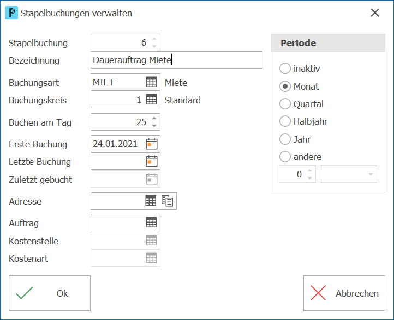This screenshot has width=394, height=320.
Task: Select the Jahr period option
Action: pos(285,139)
